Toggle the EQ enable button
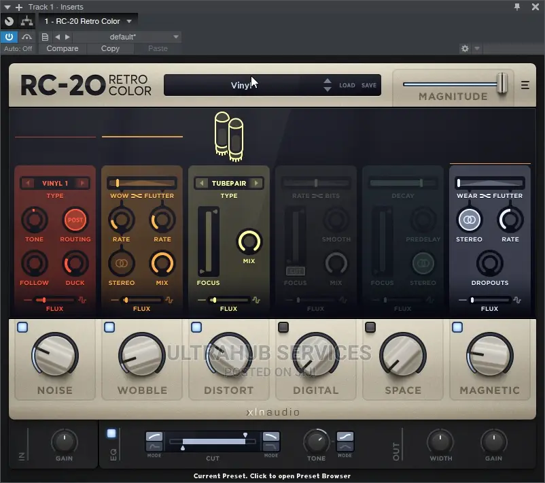Image resolution: width=545 pixels, height=483 pixels. coord(111,433)
